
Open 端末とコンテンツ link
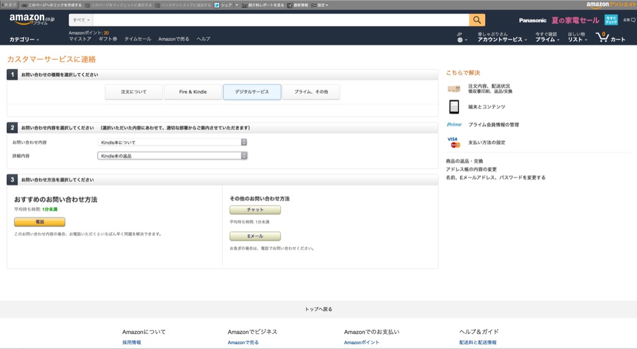point(486,107)
